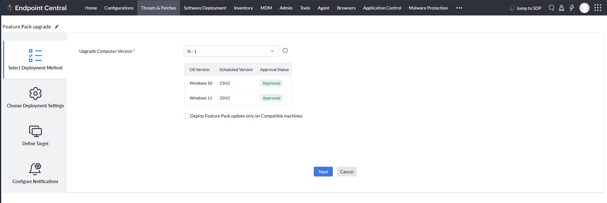Click the 25H2 scheduled version cell
607x203 pixels.
click(225, 98)
